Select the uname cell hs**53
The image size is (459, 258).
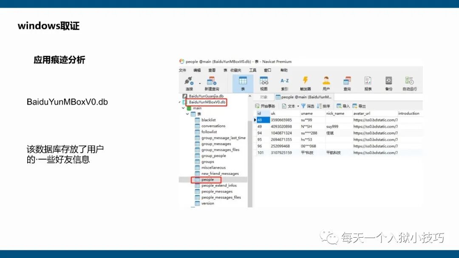313,140
